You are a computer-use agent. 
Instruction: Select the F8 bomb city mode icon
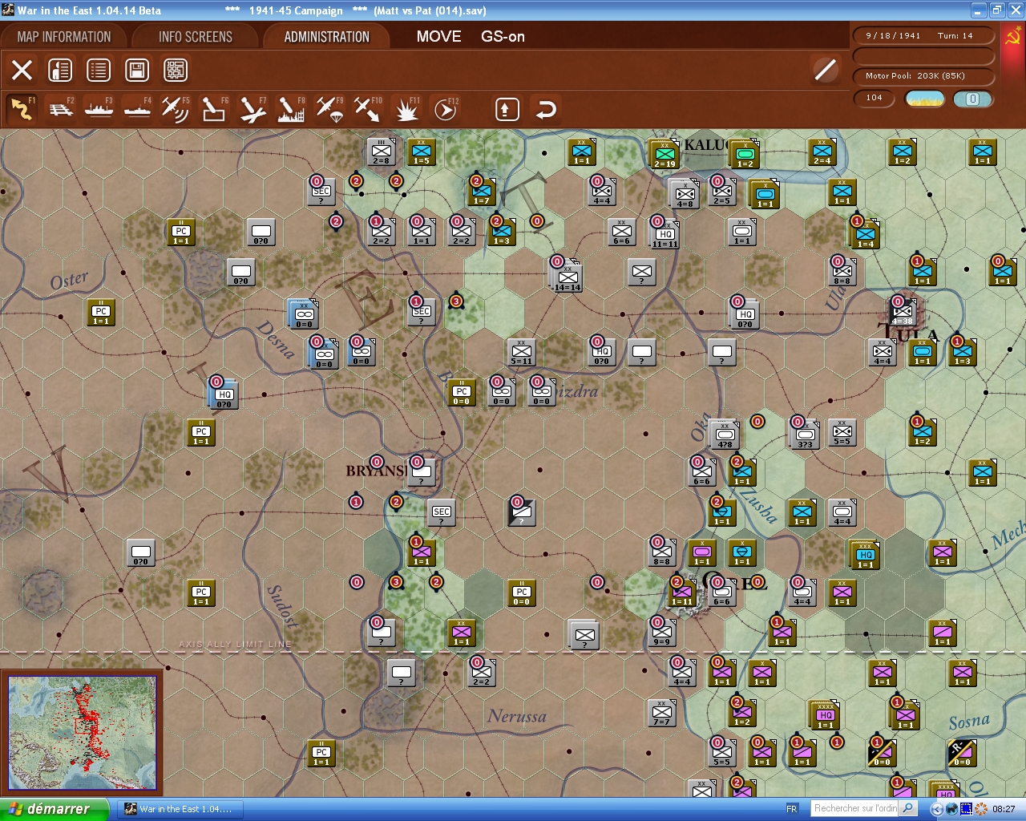(291, 109)
